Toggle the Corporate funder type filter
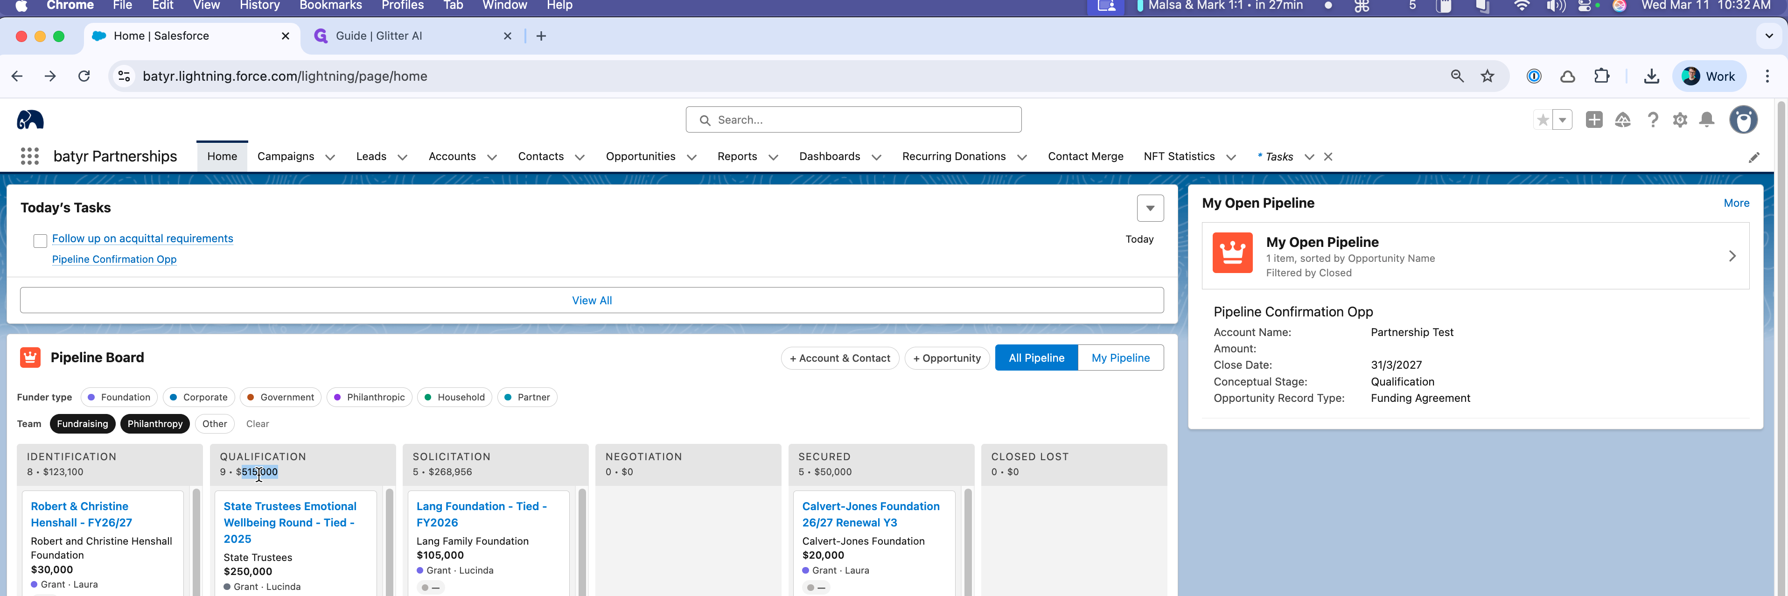 pyautogui.click(x=198, y=397)
